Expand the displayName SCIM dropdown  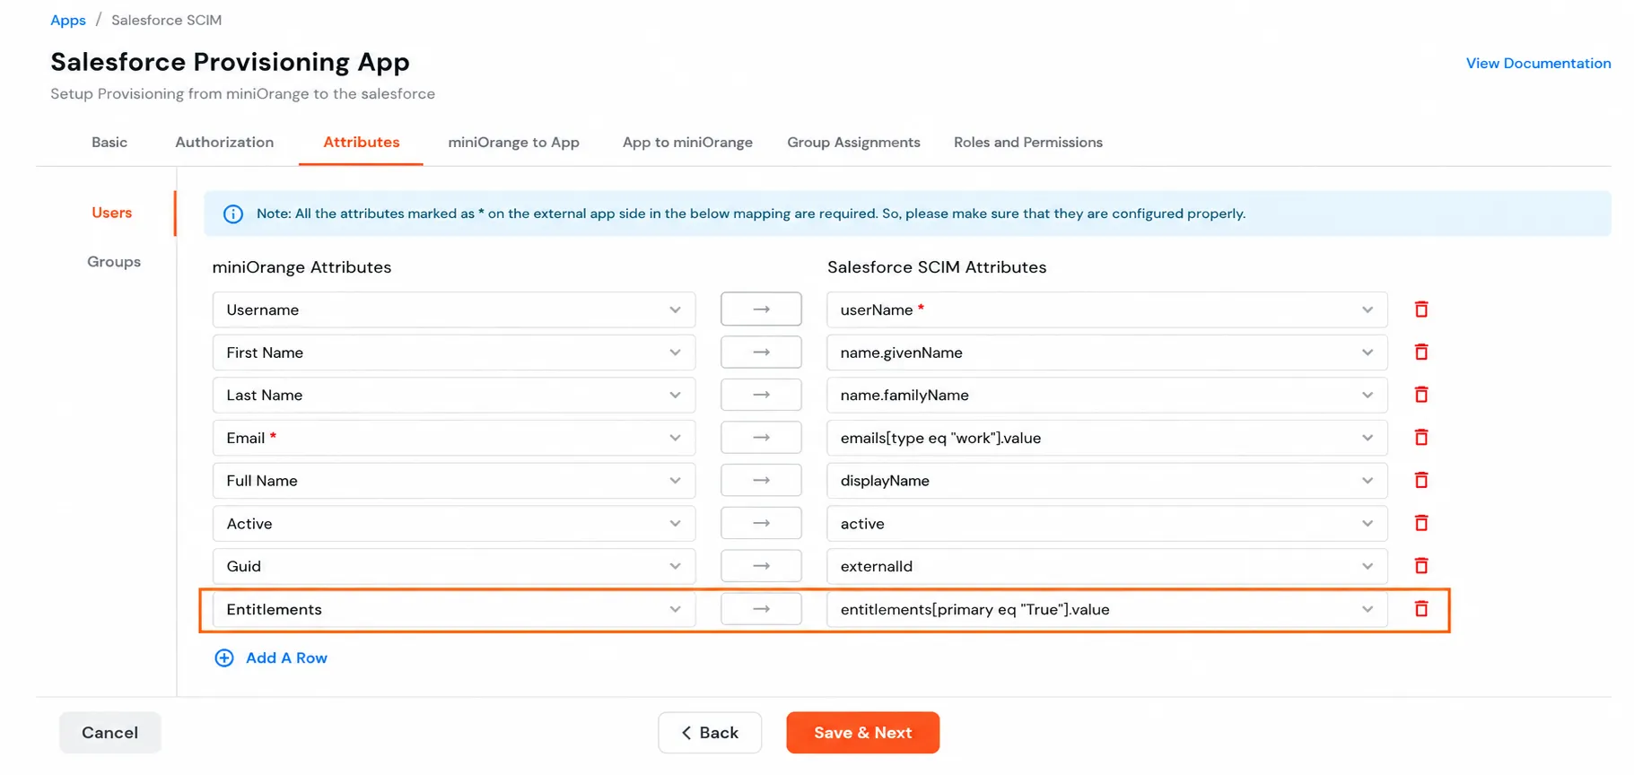click(x=1107, y=481)
